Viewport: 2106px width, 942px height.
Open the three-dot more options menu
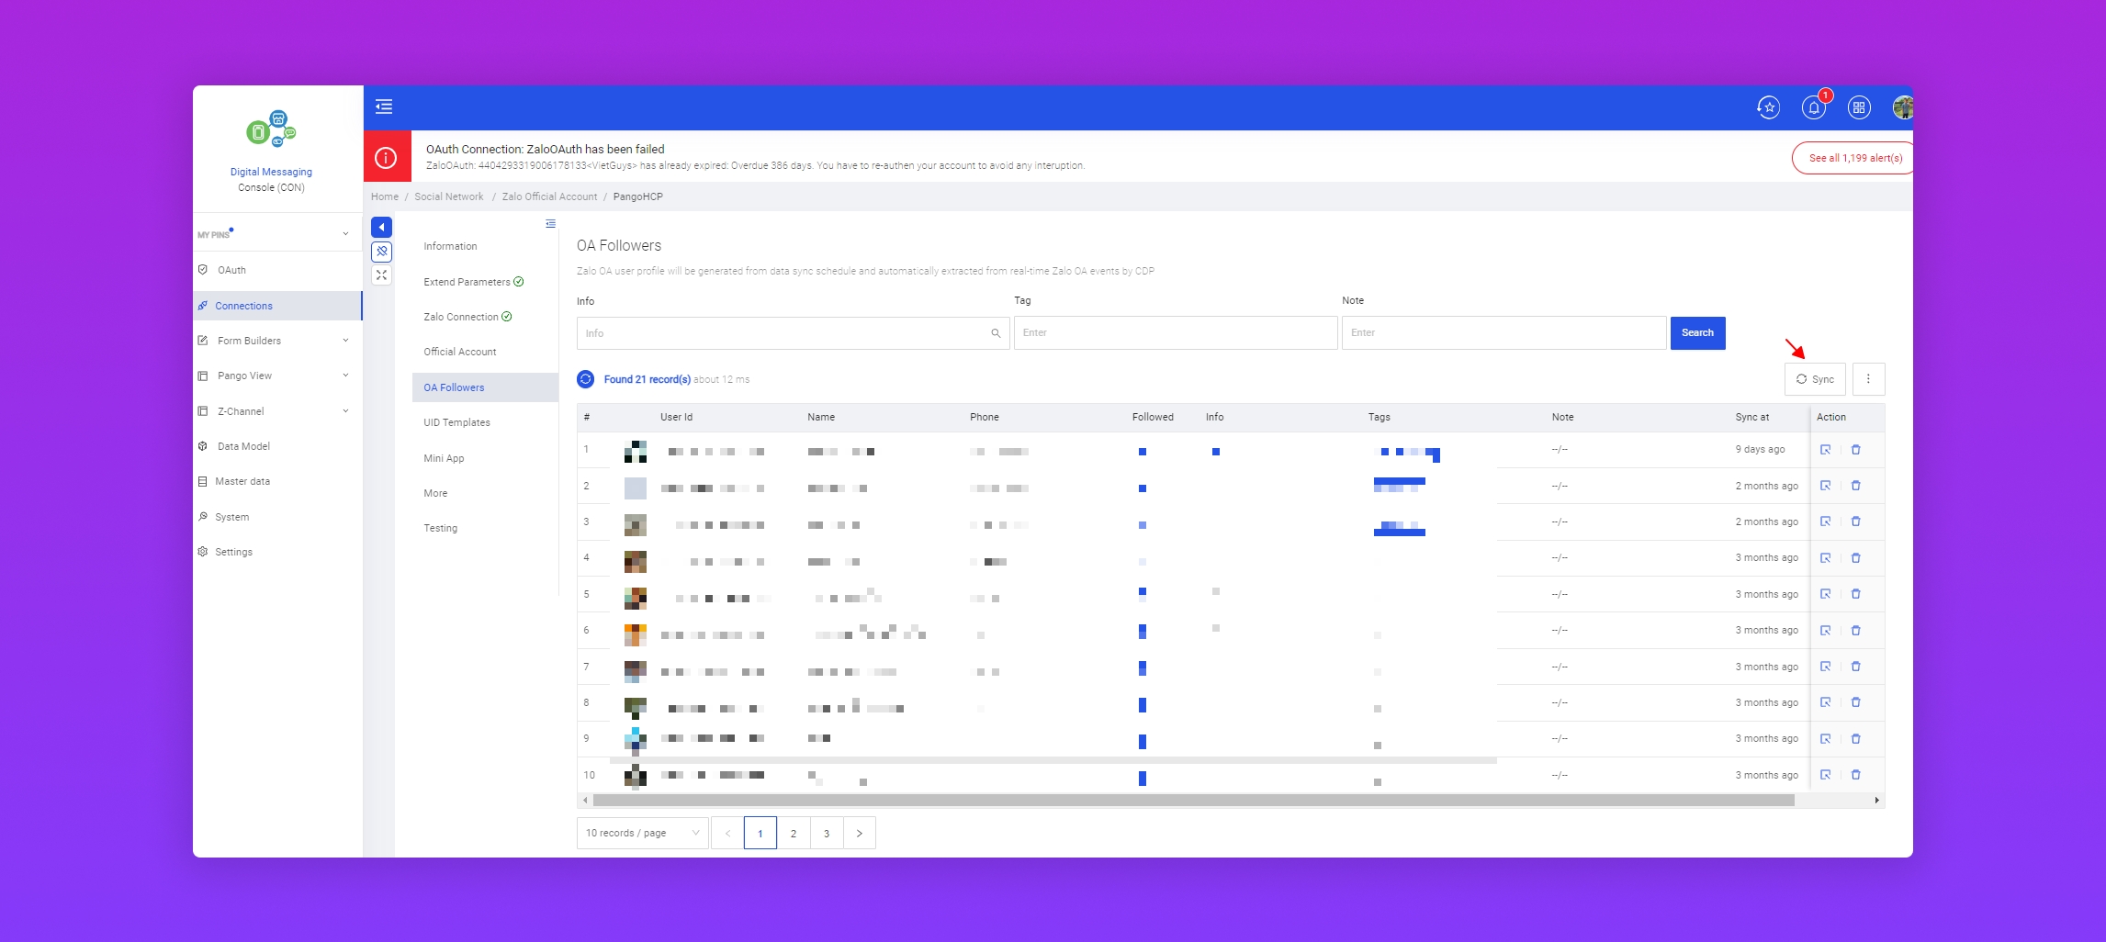(x=1868, y=379)
